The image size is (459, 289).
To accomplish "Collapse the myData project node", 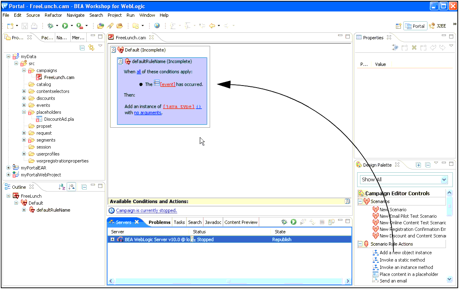I will pos(9,56).
